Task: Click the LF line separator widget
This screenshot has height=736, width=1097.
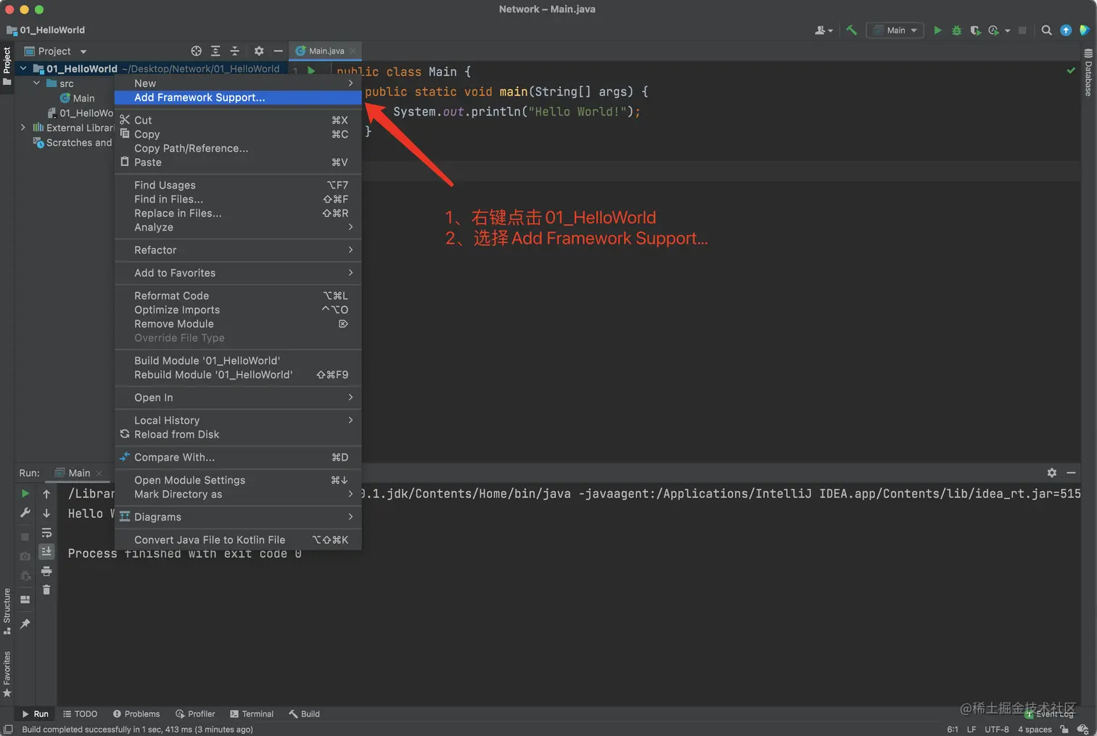Action: [x=971, y=729]
